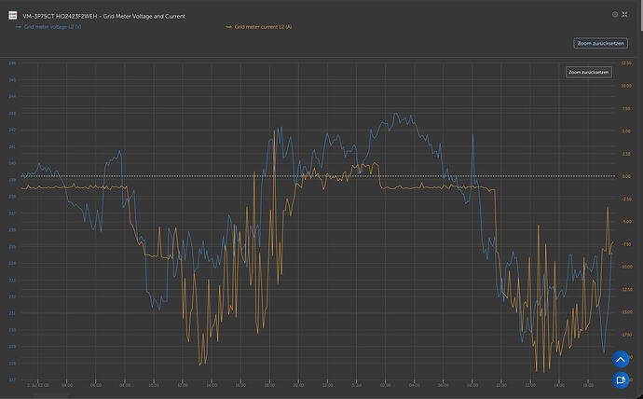Click the 240 label on voltage axis
The image size is (643, 399).
click(12, 163)
